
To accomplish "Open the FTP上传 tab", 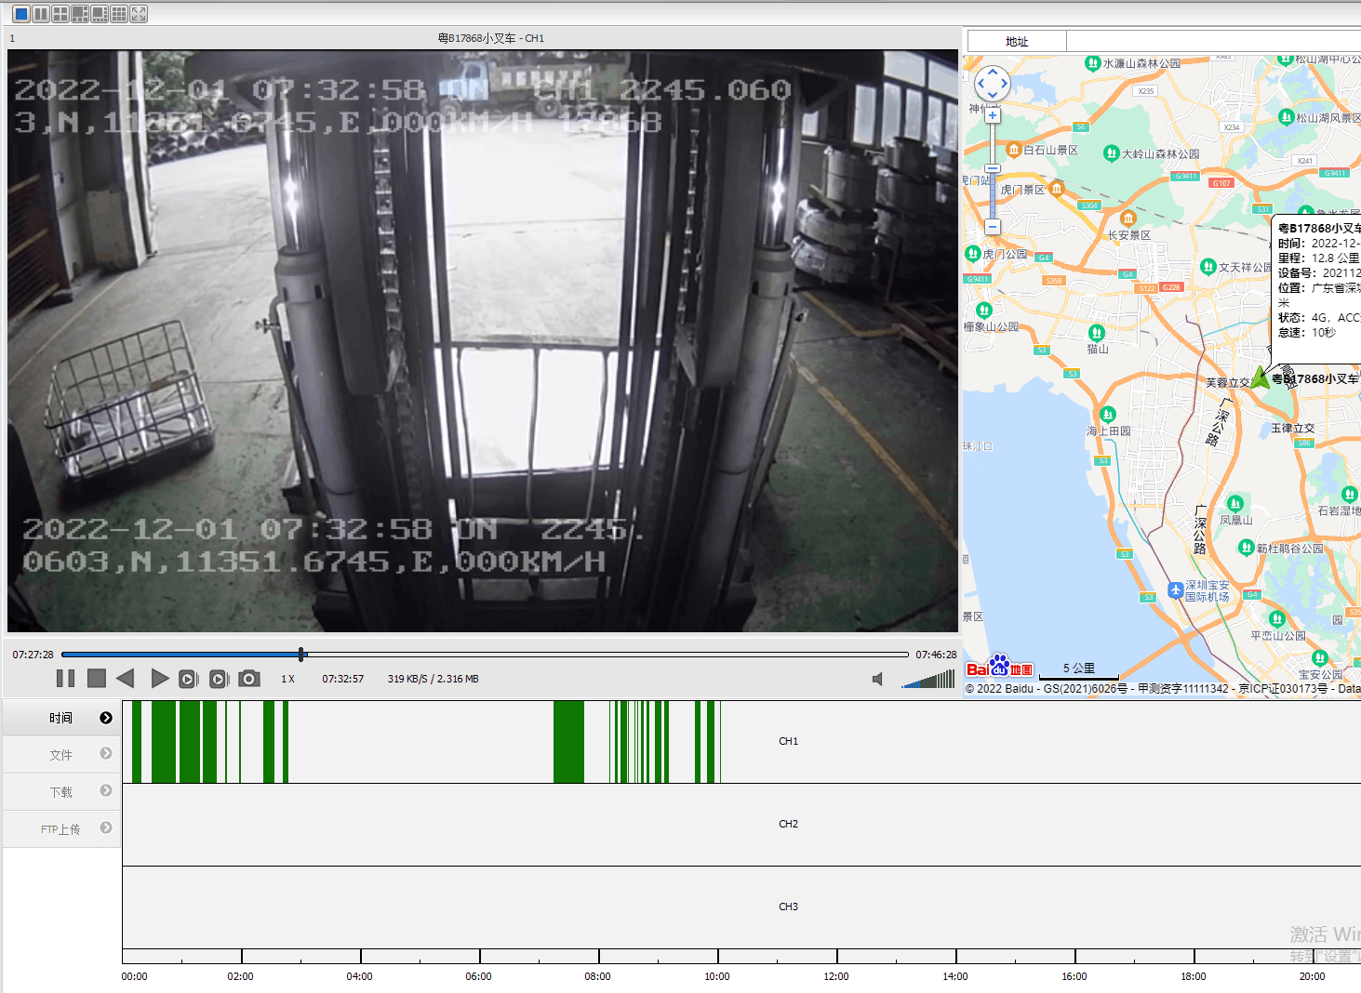I will [x=60, y=829].
